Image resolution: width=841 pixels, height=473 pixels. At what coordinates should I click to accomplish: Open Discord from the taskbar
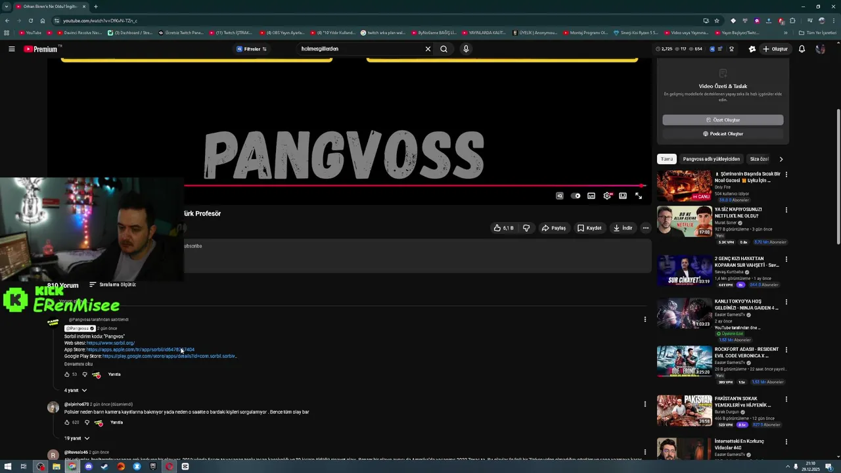click(89, 466)
